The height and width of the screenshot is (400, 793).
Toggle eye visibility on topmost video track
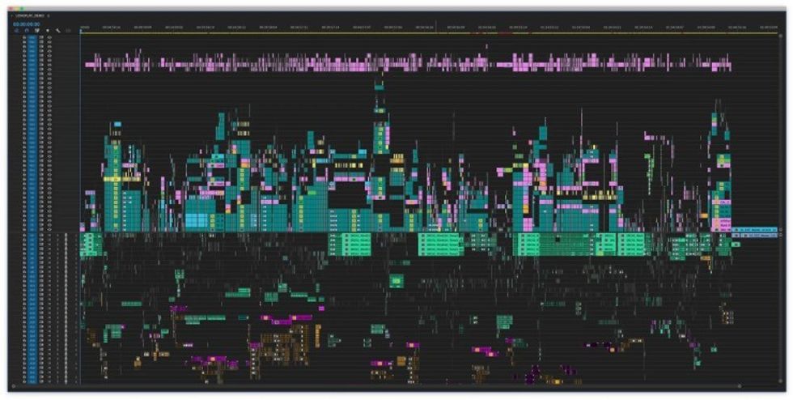(x=49, y=37)
